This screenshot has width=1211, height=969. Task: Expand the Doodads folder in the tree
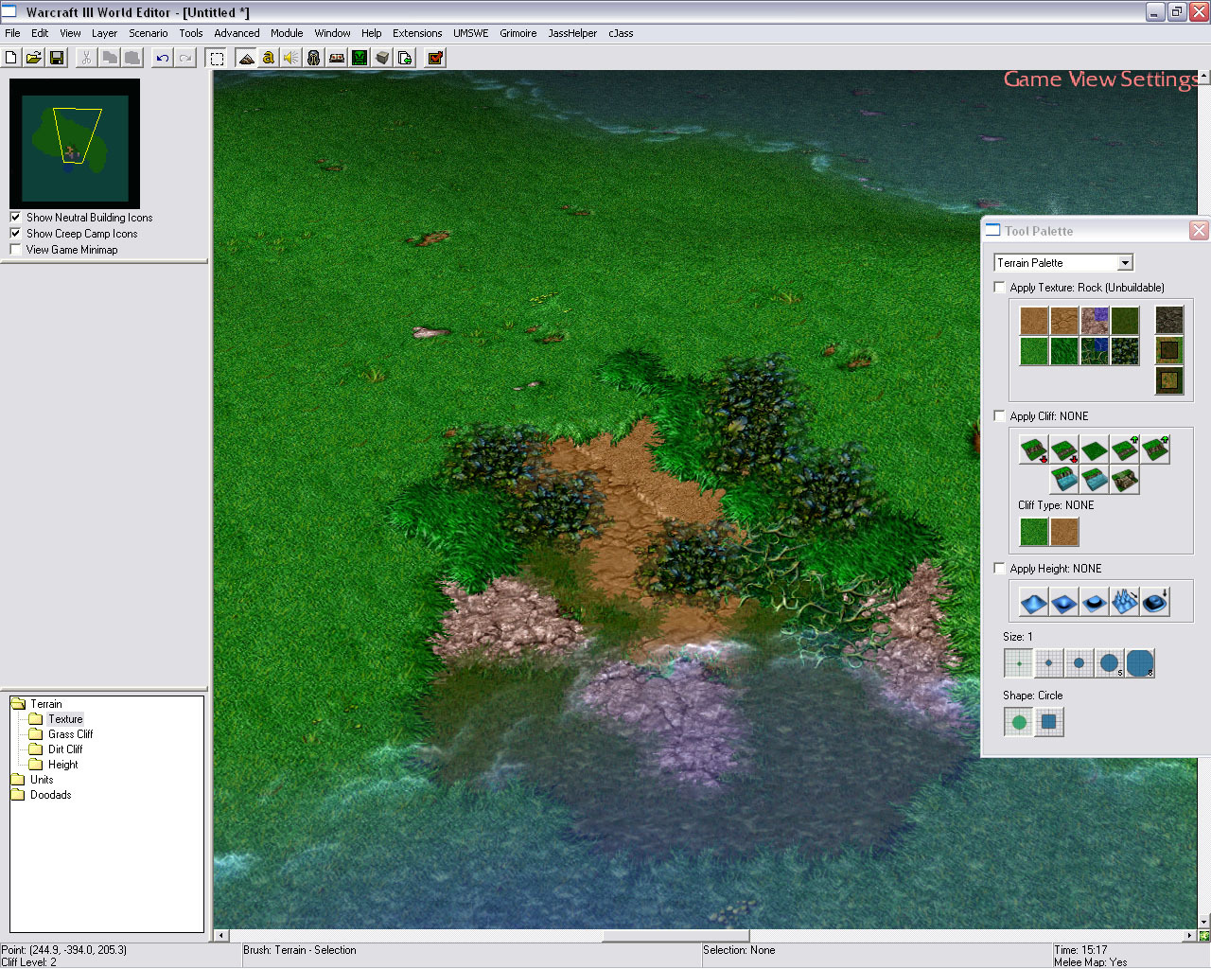pos(18,794)
